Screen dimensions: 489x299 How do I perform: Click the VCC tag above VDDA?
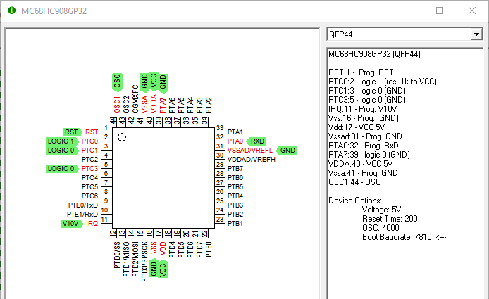point(154,82)
